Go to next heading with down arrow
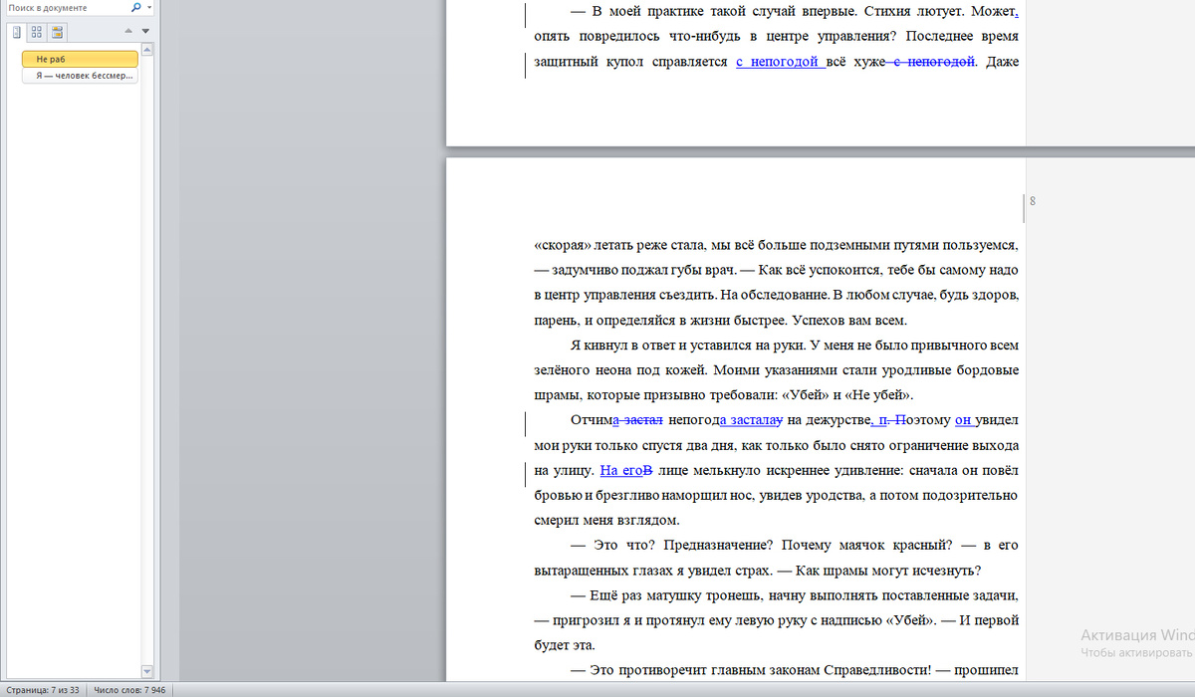Screen dimensions: 1195x697 (x=145, y=32)
